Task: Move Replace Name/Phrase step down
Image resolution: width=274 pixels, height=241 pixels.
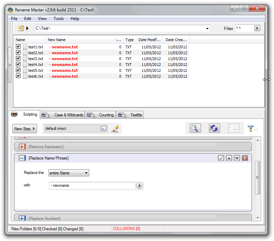Action: click(237, 158)
